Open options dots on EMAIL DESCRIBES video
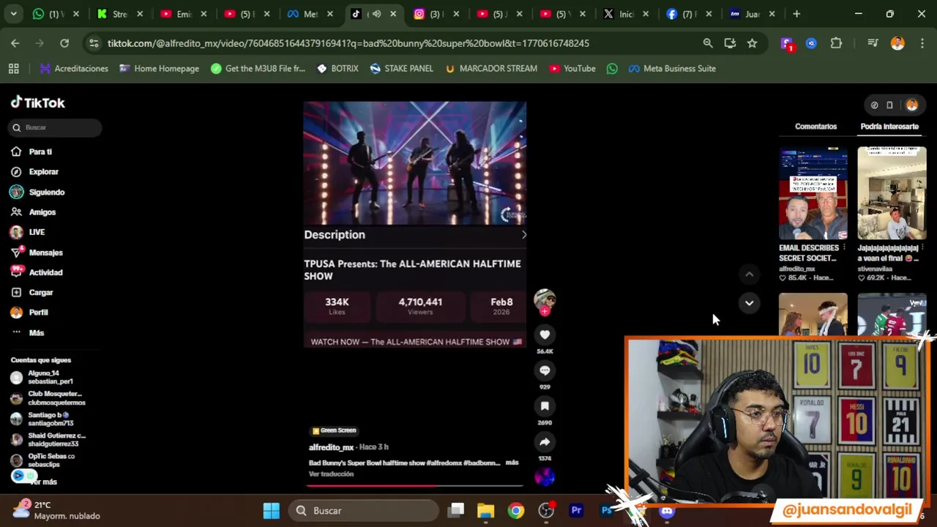 tap(844, 248)
